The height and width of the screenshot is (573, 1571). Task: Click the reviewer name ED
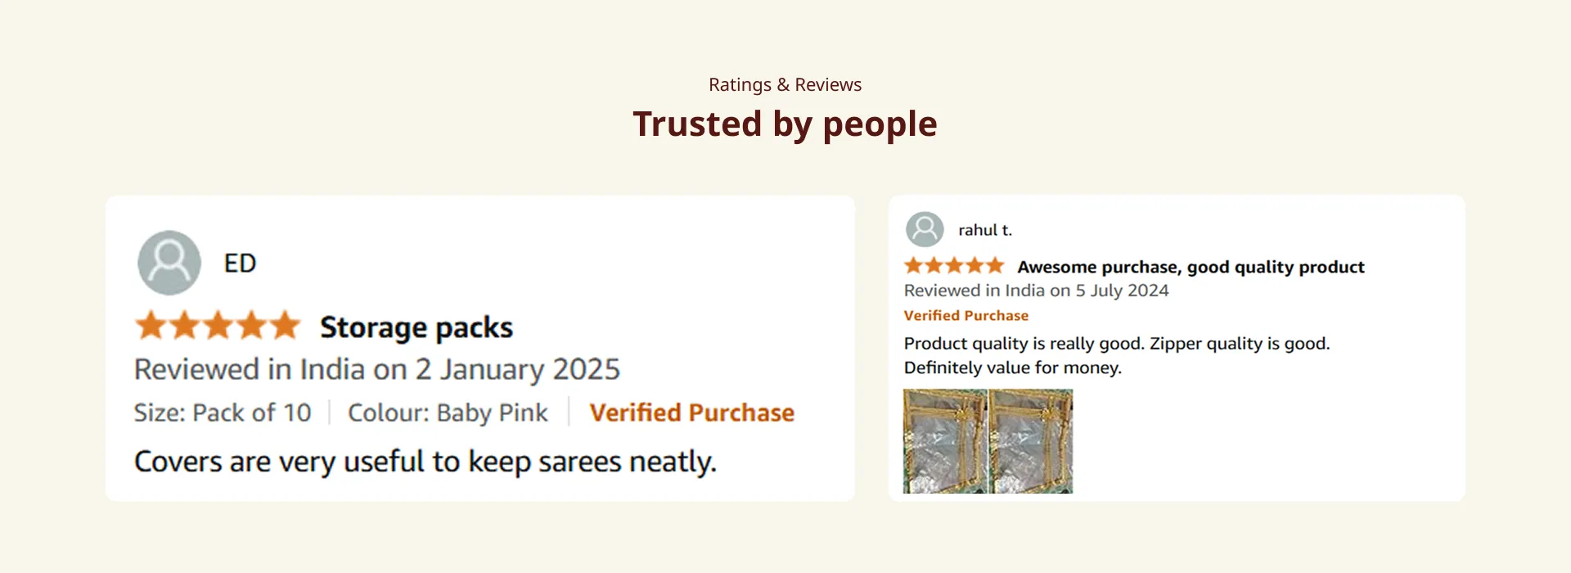(240, 264)
